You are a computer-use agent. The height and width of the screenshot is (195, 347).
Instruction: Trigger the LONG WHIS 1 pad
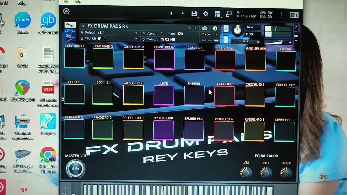click(74, 58)
